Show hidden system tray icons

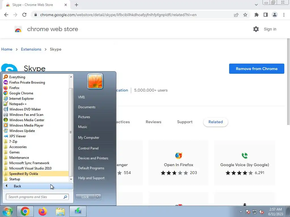pyautogui.click(x=241, y=212)
